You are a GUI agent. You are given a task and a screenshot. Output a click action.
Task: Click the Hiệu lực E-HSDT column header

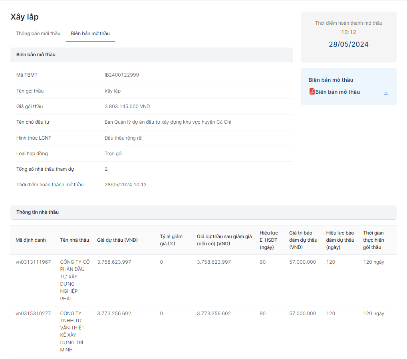tap(268, 240)
